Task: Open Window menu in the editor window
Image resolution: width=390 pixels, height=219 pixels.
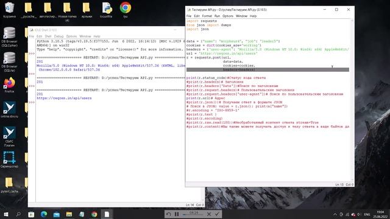Action: 241,16
